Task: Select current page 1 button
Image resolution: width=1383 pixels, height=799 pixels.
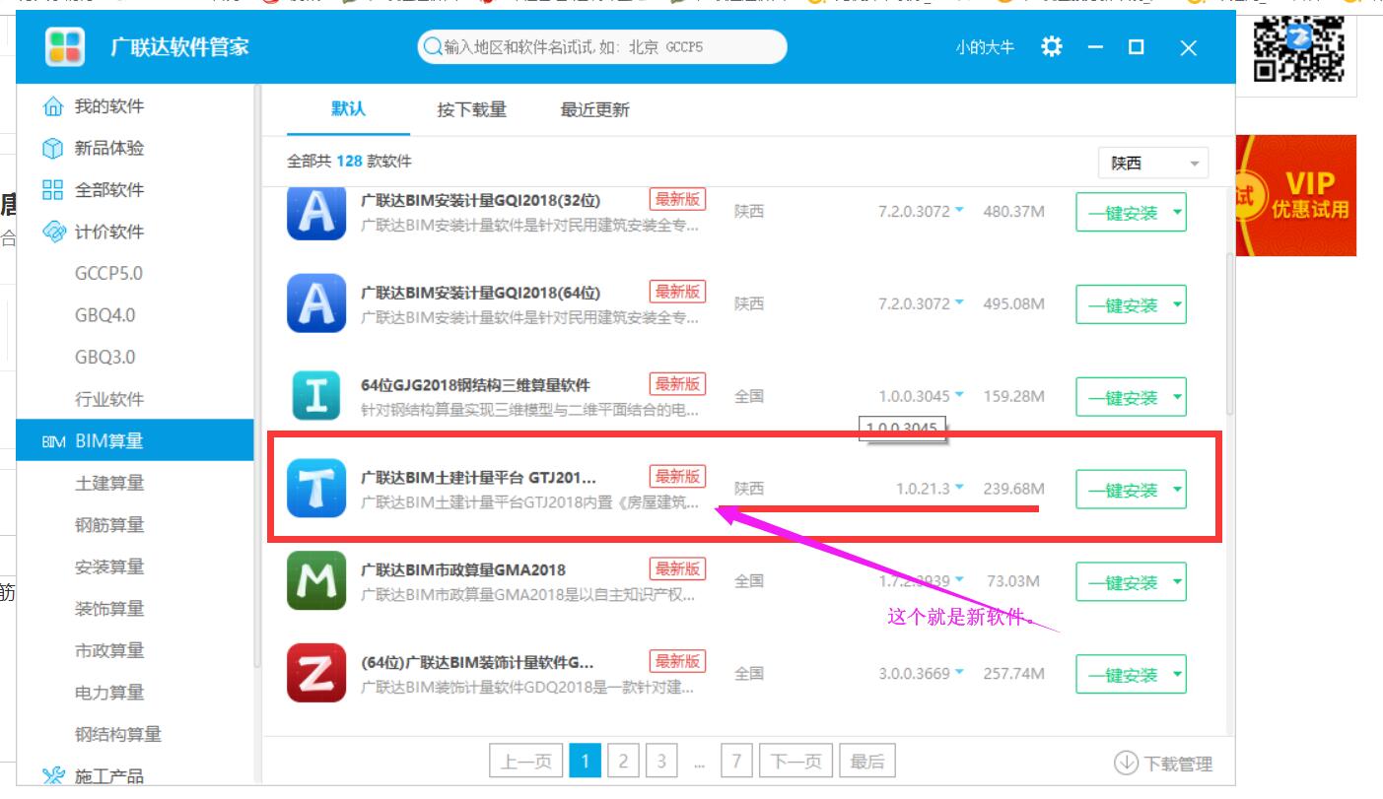Action: pyautogui.click(x=585, y=761)
